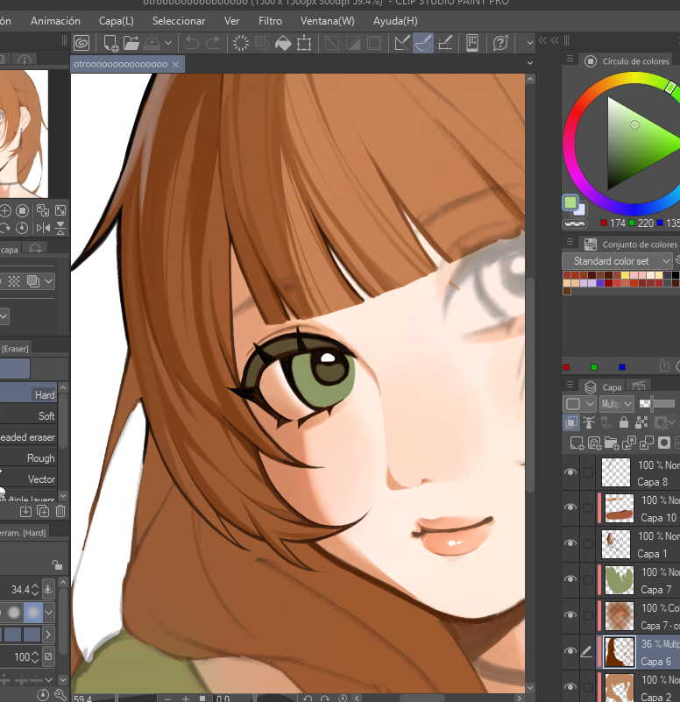Click the tool property wrench icon
The width and height of the screenshot is (680, 702).
[x=60, y=694]
